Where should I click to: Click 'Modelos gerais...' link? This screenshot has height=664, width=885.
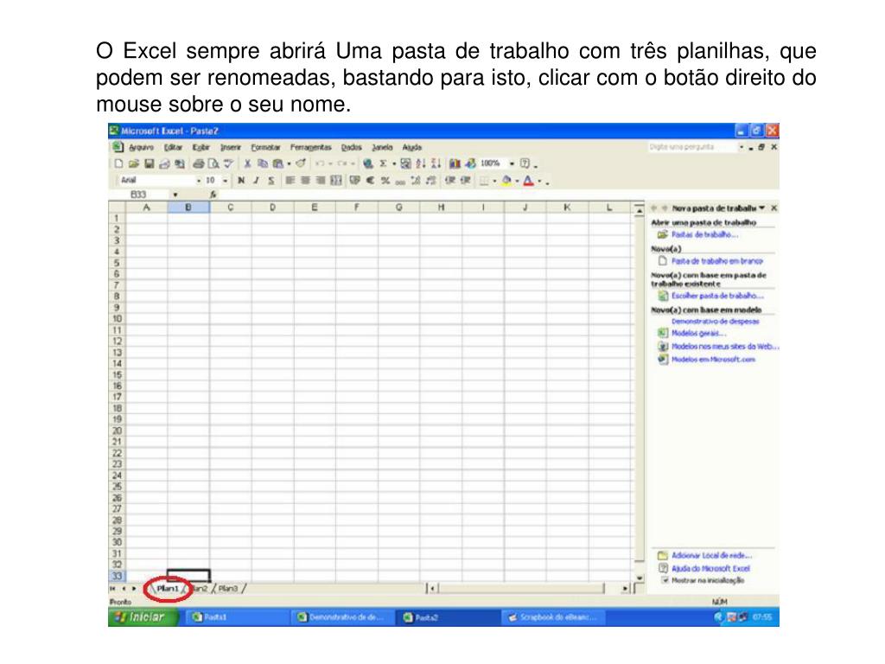(x=698, y=333)
